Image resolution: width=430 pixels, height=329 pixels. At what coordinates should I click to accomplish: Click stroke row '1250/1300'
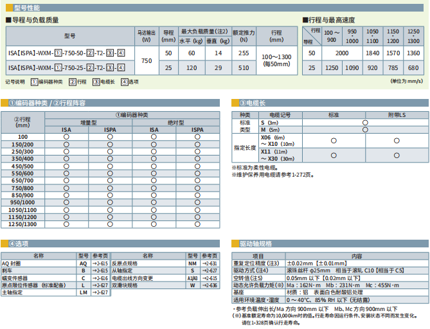[x=111, y=224]
